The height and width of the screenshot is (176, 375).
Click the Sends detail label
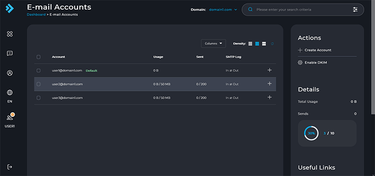(x=303, y=114)
